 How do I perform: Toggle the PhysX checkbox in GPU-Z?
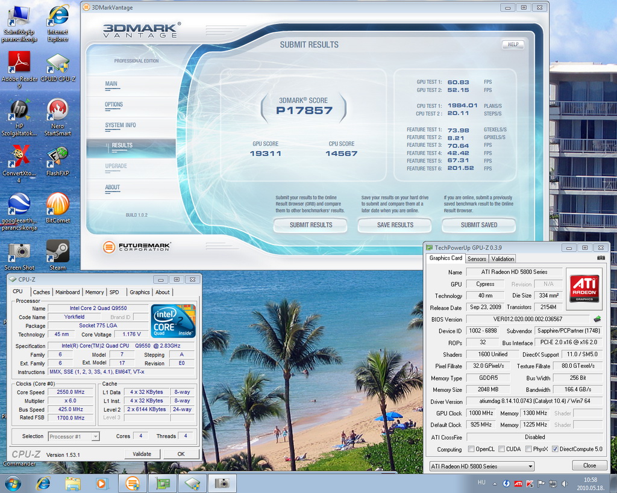click(x=528, y=449)
